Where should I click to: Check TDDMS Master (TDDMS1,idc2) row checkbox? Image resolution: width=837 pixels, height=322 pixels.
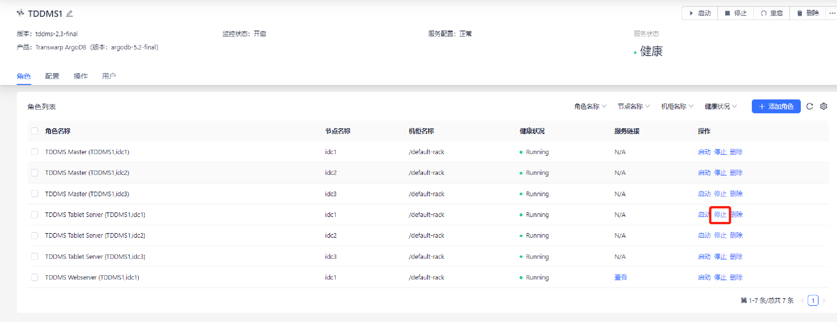tap(35, 173)
